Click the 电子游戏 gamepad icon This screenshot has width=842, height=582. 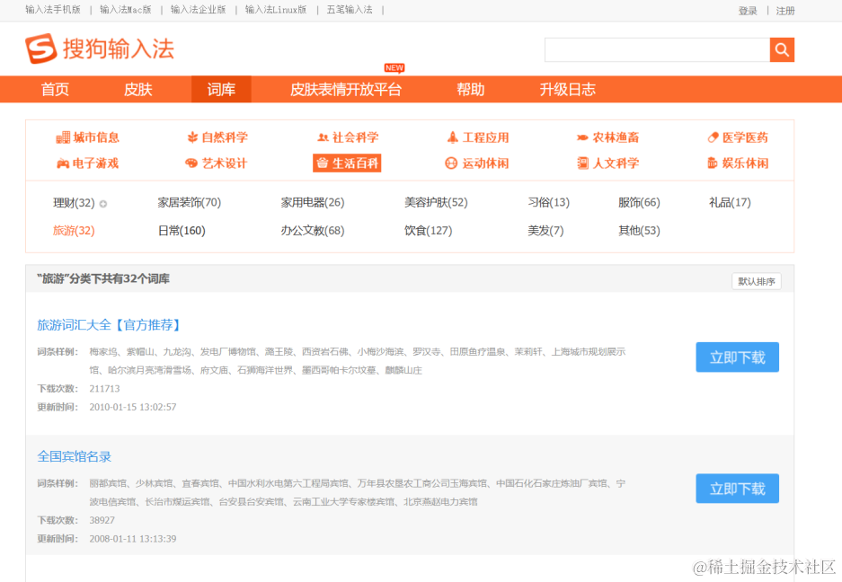coord(63,163)
